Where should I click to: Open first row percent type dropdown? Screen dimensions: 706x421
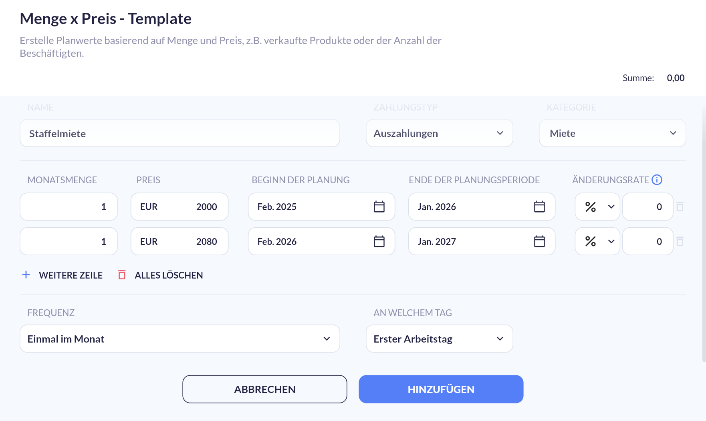(597, 206)
